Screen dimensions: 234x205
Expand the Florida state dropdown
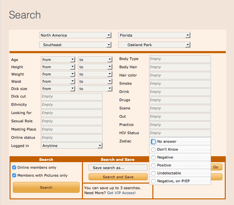click(x=154, y=35)
